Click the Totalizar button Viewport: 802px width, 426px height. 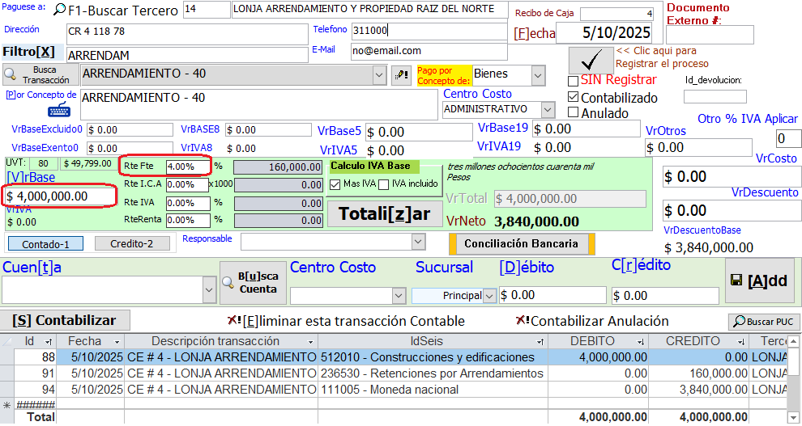pyautogui.click(x=385, y=214)
